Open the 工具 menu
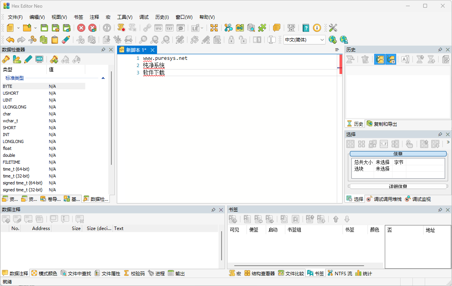This screenshot has height=286, width=452. 124,17
